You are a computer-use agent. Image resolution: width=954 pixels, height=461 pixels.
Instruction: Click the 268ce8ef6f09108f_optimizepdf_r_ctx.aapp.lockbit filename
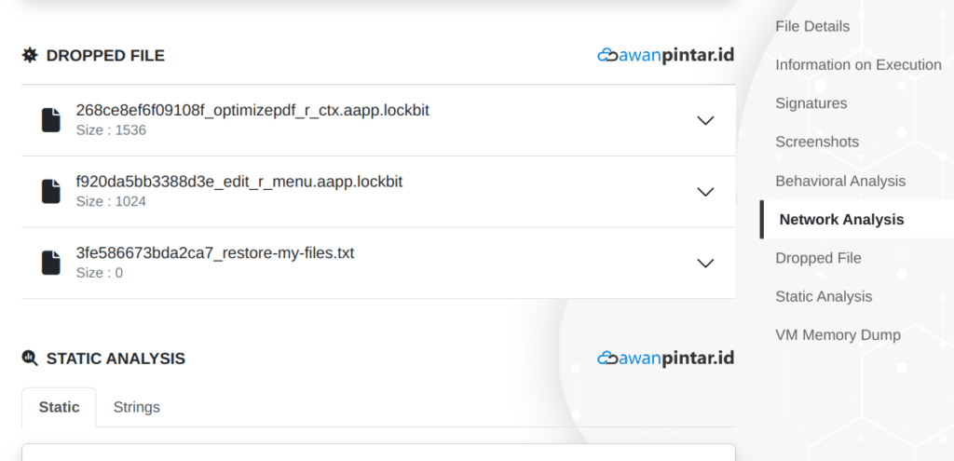(252, 110)
